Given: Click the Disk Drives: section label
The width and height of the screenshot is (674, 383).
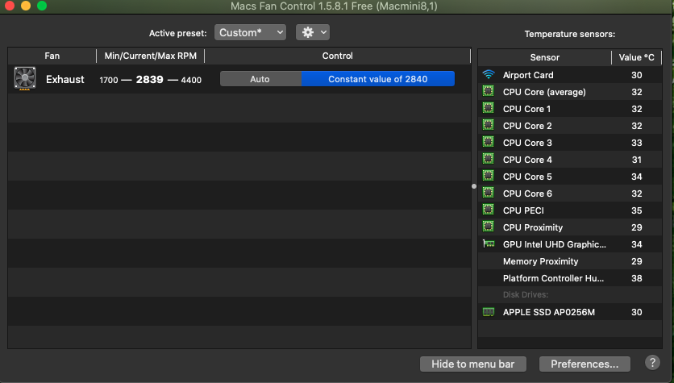Looking at the screenshot, I should 526,295.
